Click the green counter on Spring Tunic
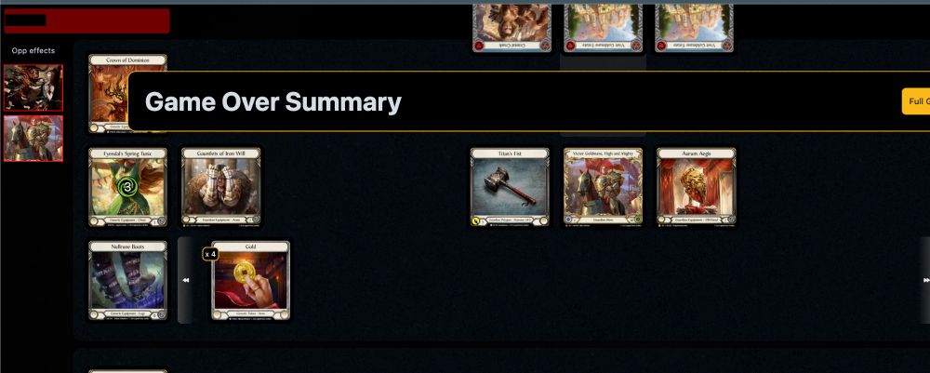930x373 pixels. click(127, 187)
